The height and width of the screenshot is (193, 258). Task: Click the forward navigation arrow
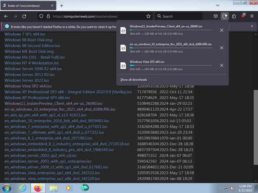click(x=15, y=16)
